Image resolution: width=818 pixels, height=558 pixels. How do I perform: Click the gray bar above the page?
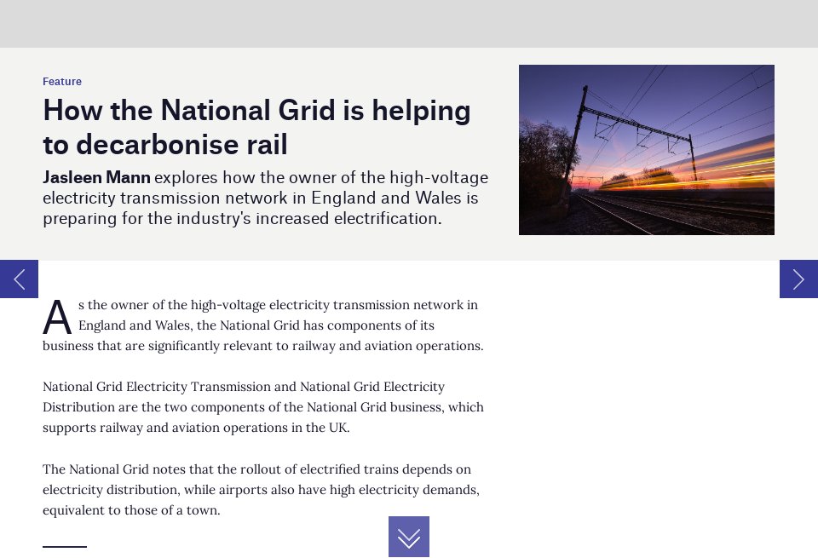point(409,24)
